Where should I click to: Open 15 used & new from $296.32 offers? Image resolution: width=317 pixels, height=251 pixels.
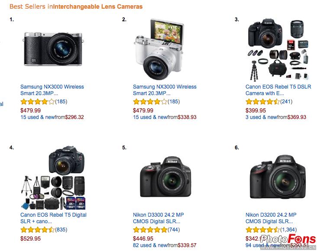pos(52,117)
